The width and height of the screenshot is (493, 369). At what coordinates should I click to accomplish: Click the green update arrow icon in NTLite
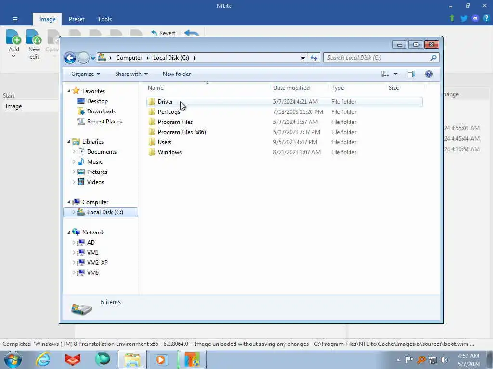[452, 18]
